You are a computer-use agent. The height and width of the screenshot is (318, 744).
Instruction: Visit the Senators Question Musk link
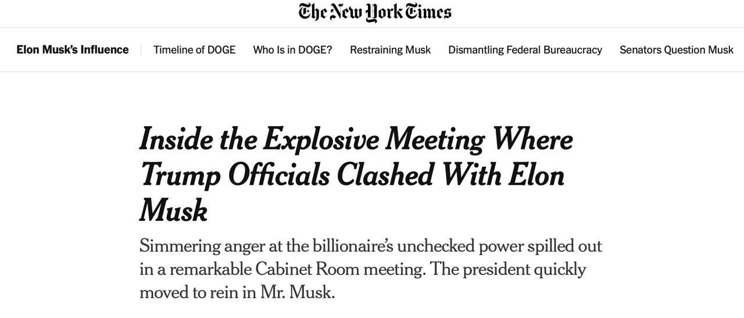pos(676,50)
